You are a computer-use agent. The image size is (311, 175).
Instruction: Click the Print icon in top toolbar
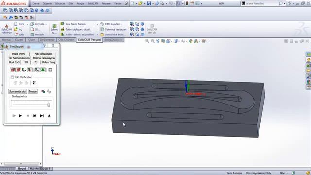click(x=162, y=3)
